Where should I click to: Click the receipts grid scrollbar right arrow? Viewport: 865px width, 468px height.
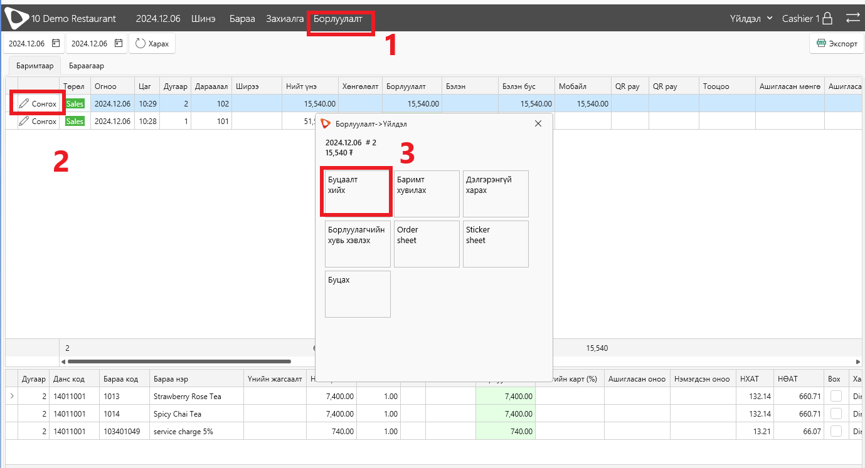pyautogui.click(x=857, y=361)
